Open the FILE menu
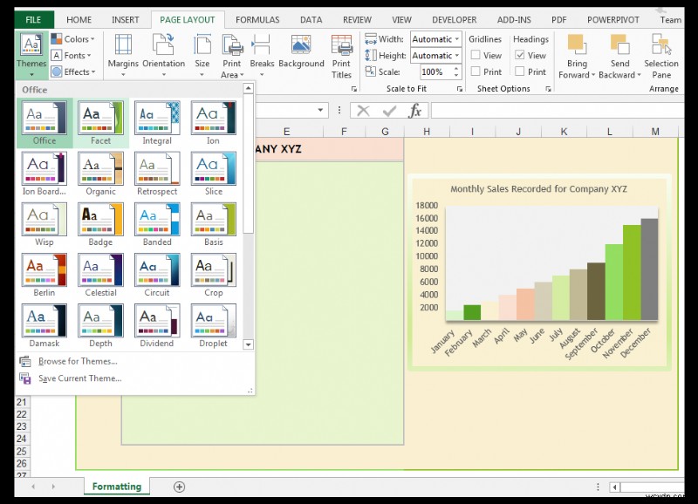This screenshot has height=504, width=698. tap(33, 18)
